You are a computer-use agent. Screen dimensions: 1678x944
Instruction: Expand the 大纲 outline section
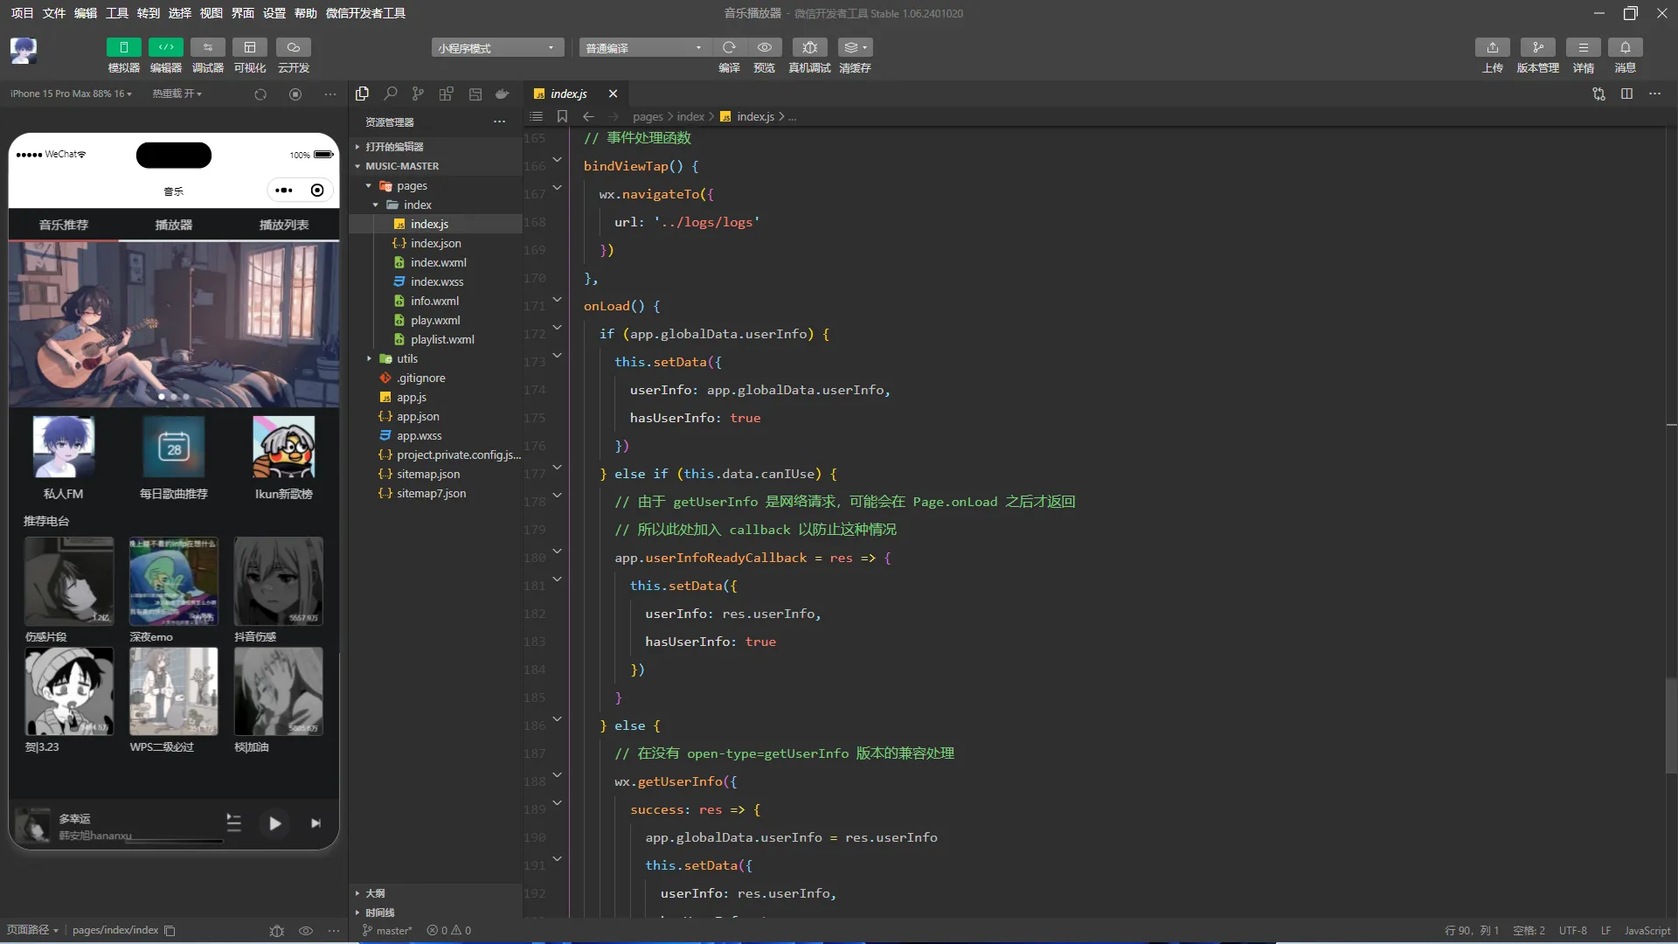435,893
